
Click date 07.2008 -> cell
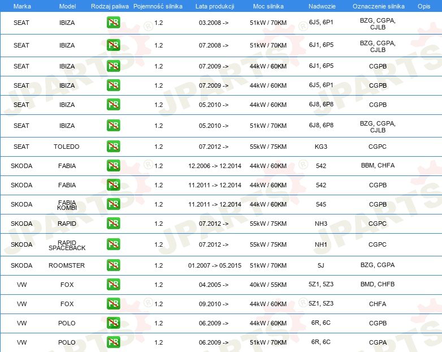pyautogui.click(x=214, y=45)
